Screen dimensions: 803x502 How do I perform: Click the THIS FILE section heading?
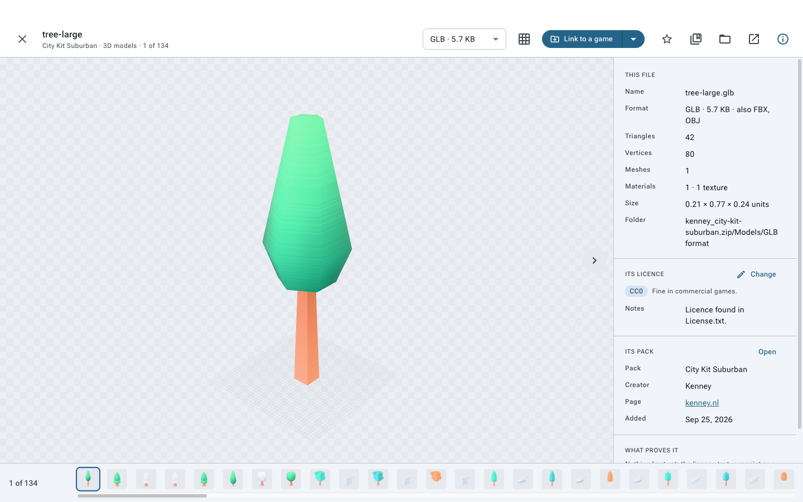pyautogui.click(x=640, y=75)
